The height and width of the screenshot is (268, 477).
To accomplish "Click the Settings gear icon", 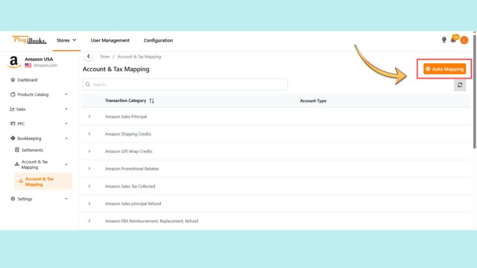I will 13,199.
